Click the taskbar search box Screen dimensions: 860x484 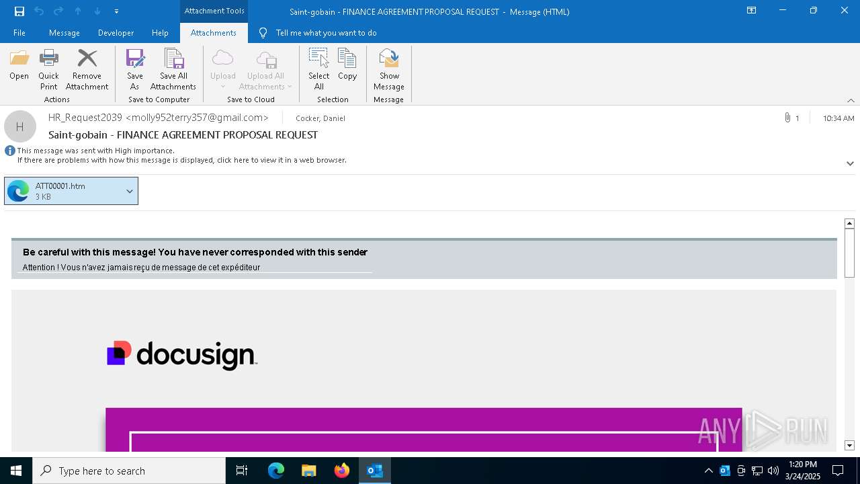[129, 471]
